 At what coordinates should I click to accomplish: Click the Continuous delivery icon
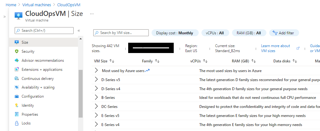[17, 78]
